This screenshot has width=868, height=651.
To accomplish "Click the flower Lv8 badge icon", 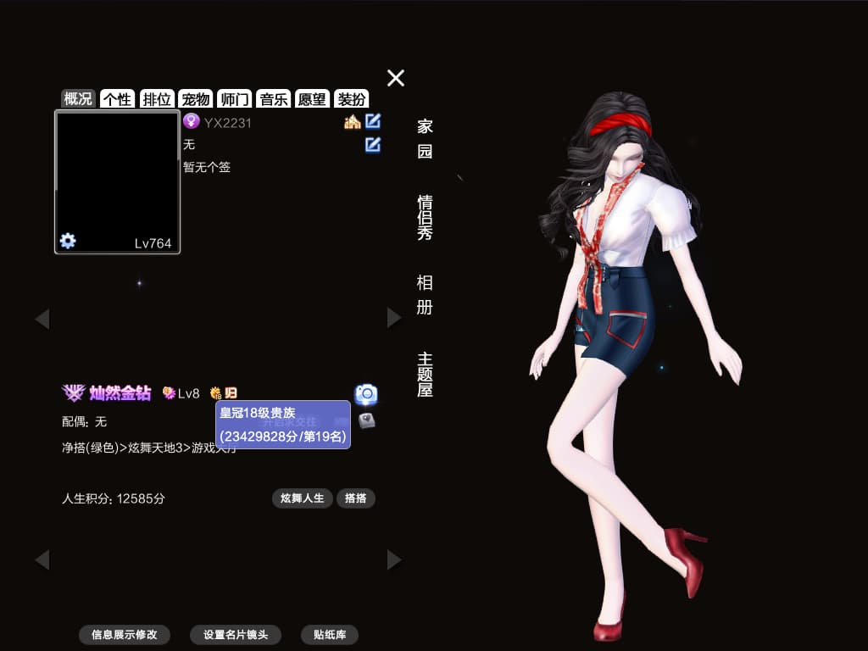I will [x=169, y=393].
